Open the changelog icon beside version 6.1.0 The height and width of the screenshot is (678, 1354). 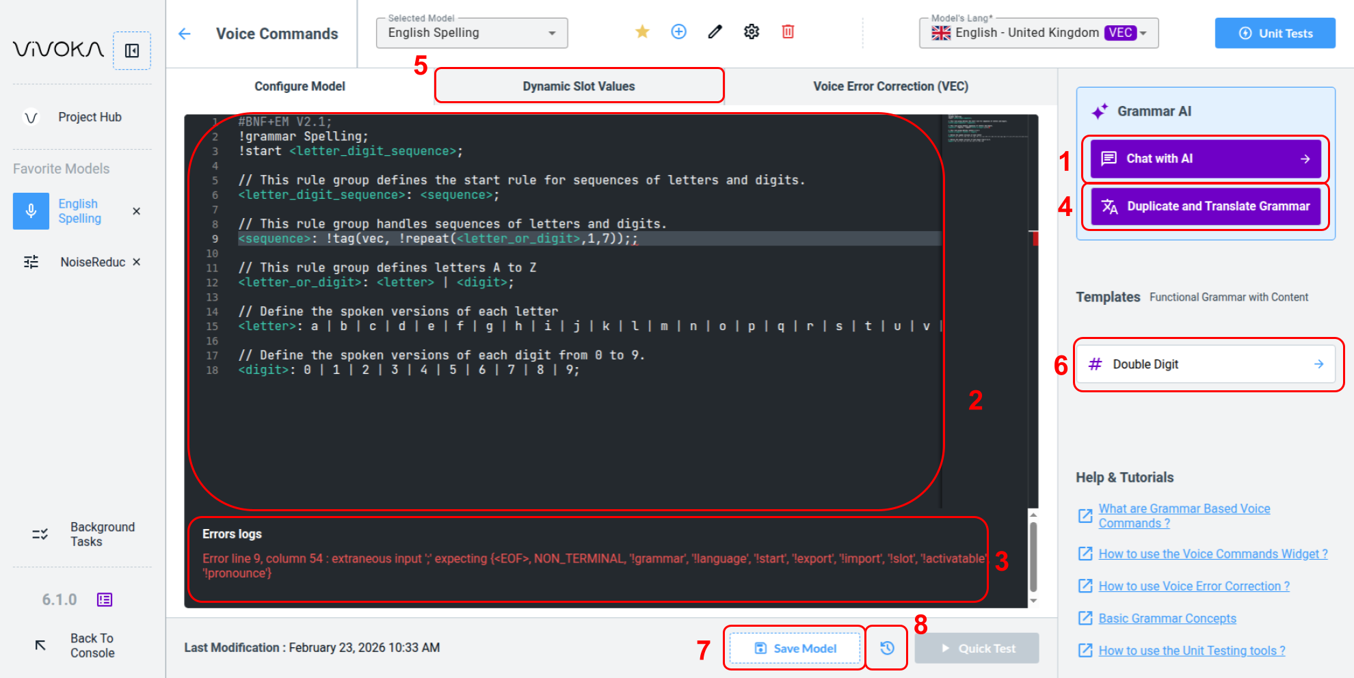coord(105,600)
